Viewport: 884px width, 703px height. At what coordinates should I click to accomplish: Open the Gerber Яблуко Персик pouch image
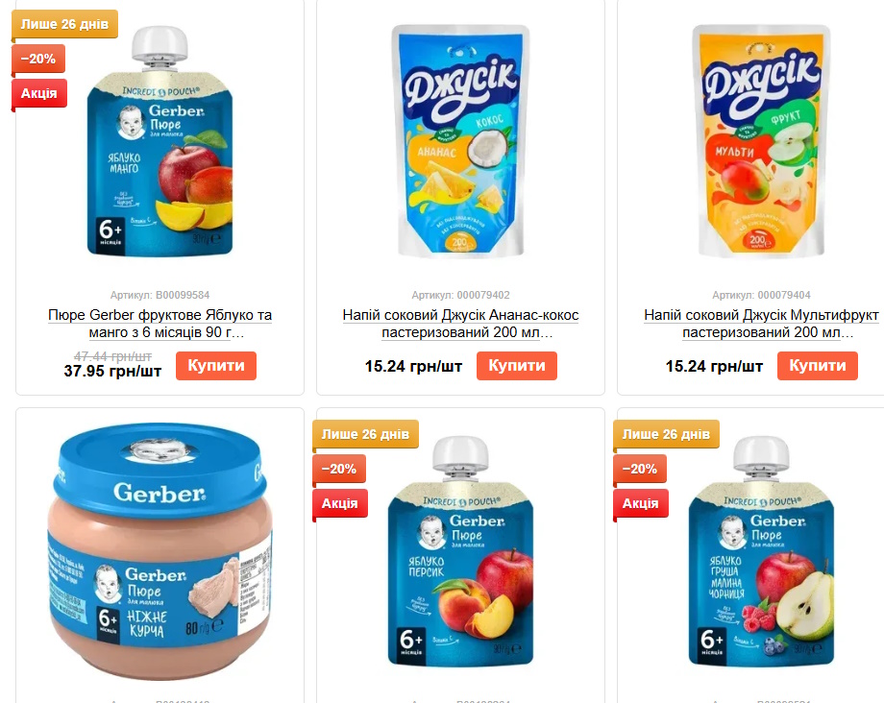coord(460,551)
